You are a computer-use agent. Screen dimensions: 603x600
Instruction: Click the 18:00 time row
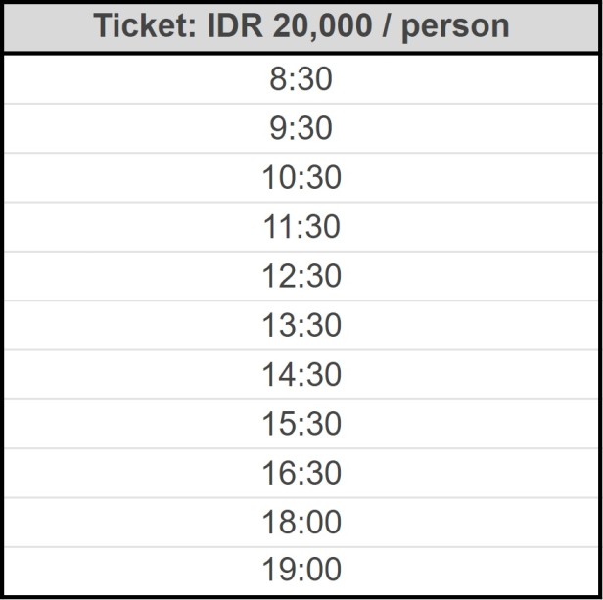coord(301,522)
